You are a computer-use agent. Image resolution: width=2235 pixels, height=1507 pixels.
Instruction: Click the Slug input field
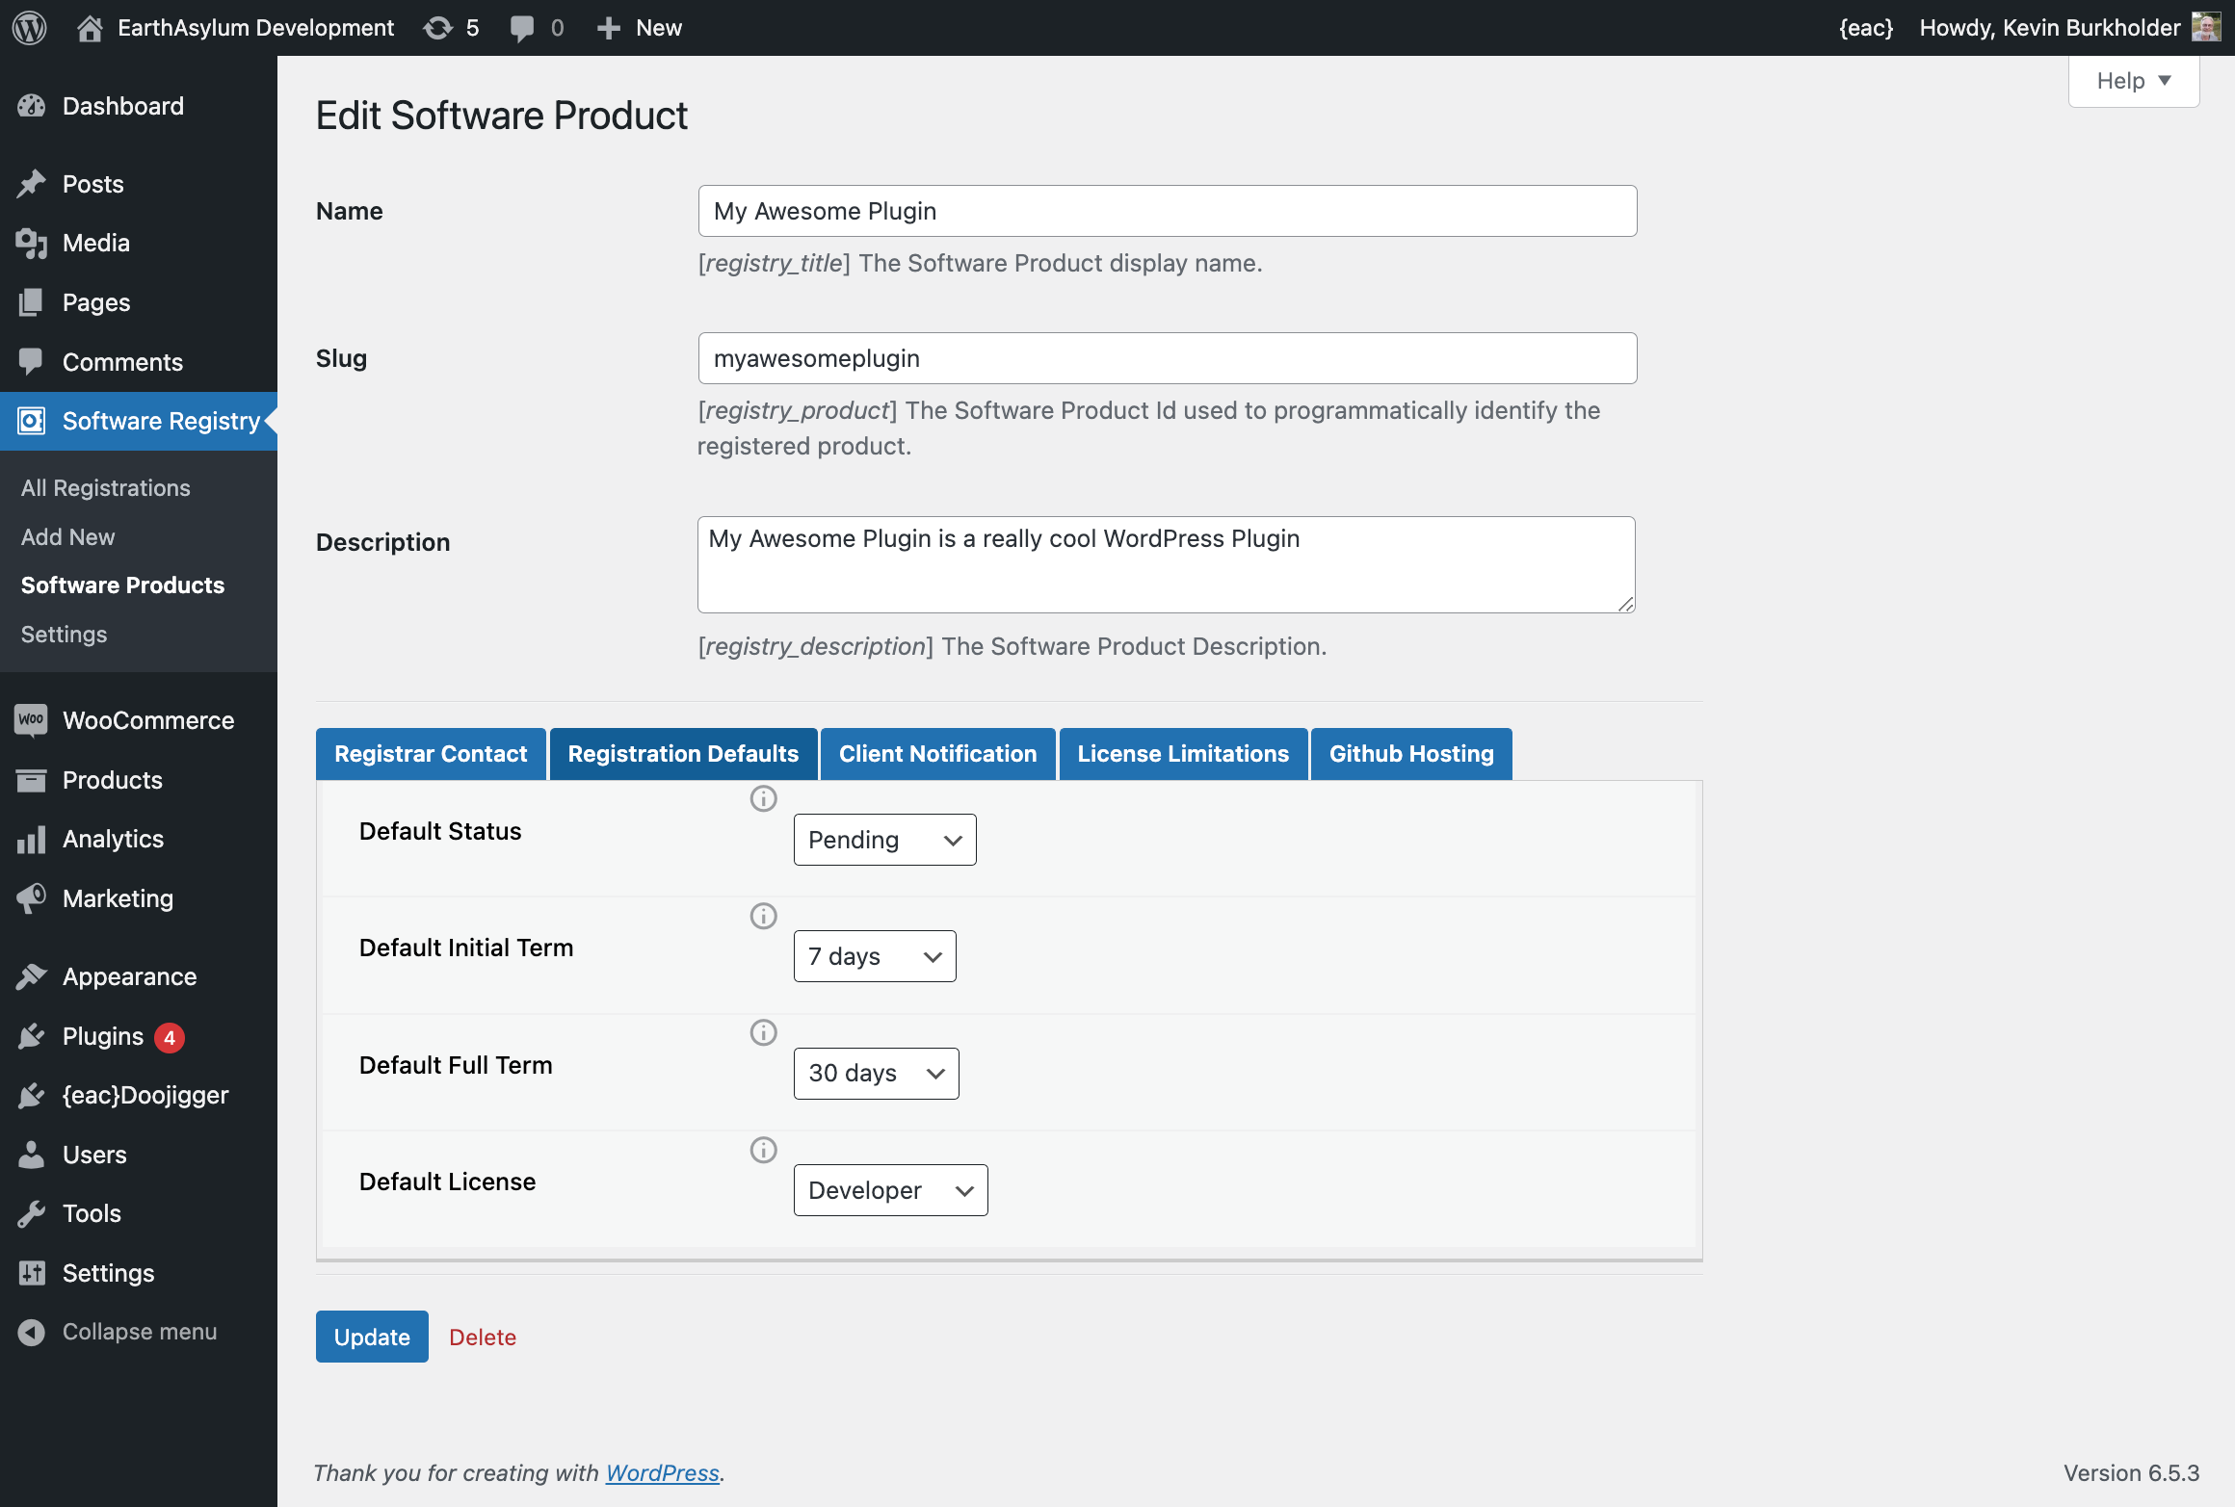click(x=1167, y=358)
